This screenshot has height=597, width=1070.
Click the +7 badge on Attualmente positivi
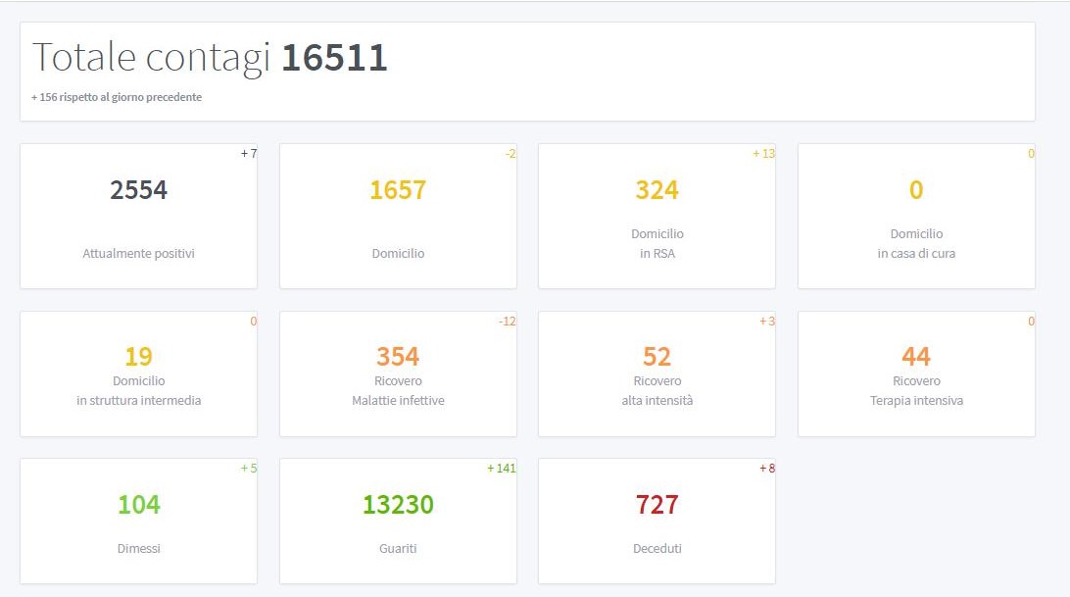click(249, 154)
